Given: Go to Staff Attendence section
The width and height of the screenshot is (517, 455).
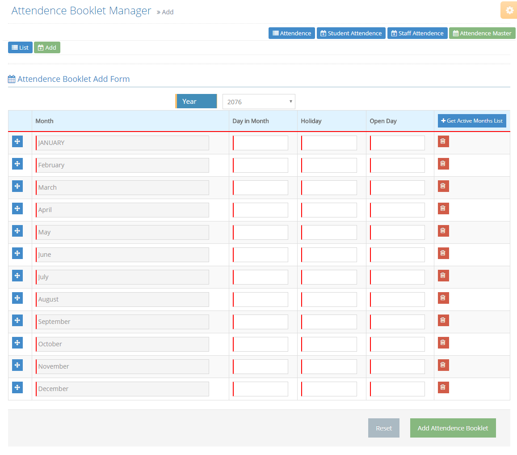Looking at the screenshot, I should click(x=417, y=33).
